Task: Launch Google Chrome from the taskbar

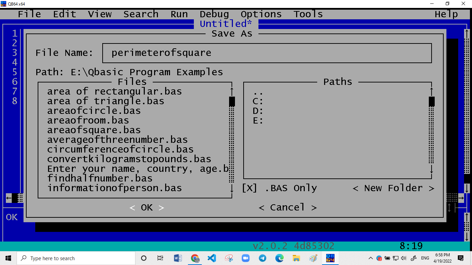Action: (x=195, y=258)
